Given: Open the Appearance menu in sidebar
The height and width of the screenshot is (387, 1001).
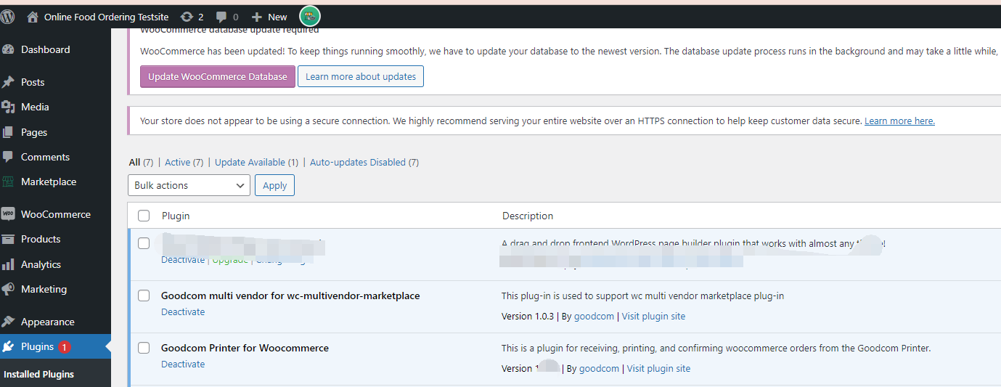Looking at the screenshot, I should click(47, 322).
